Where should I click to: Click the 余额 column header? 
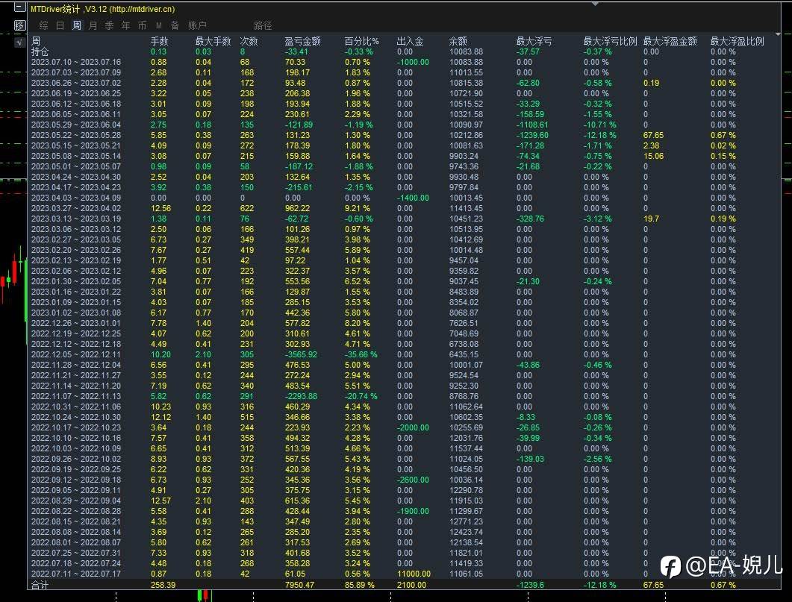458,41
